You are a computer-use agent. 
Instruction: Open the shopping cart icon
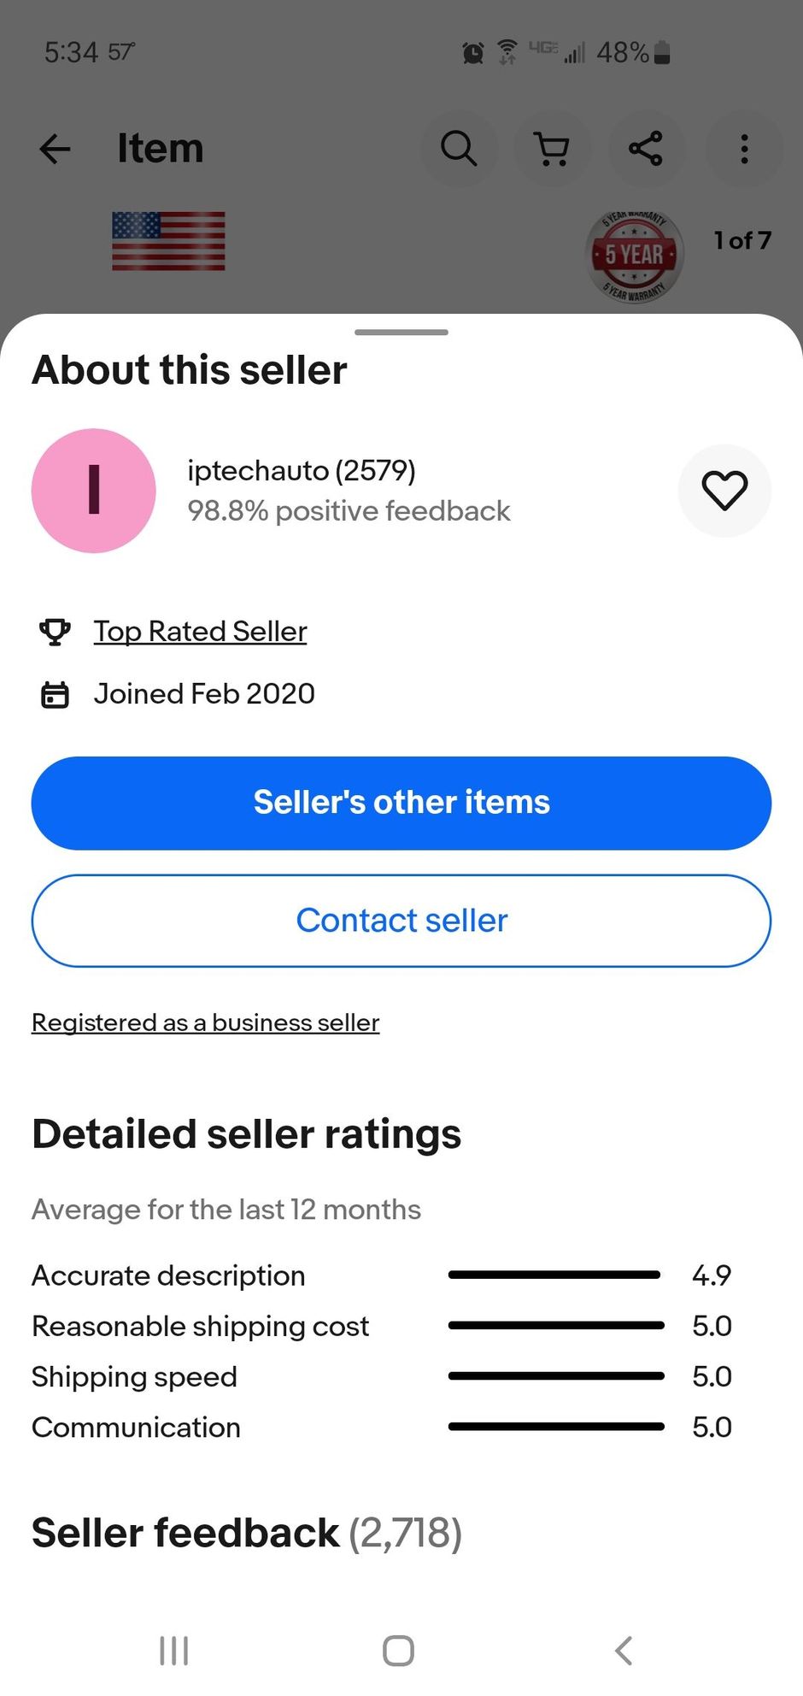coord(553,149)
